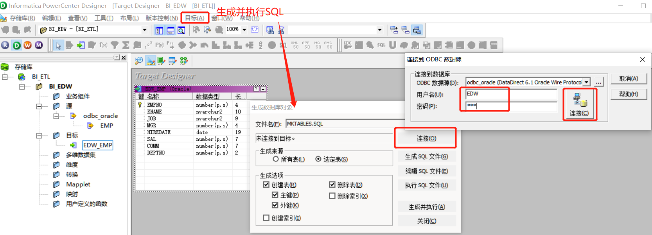Toggle the output window view icon
Image resolution: width=652 pixels, height=235 pixels.
point(171,30)
